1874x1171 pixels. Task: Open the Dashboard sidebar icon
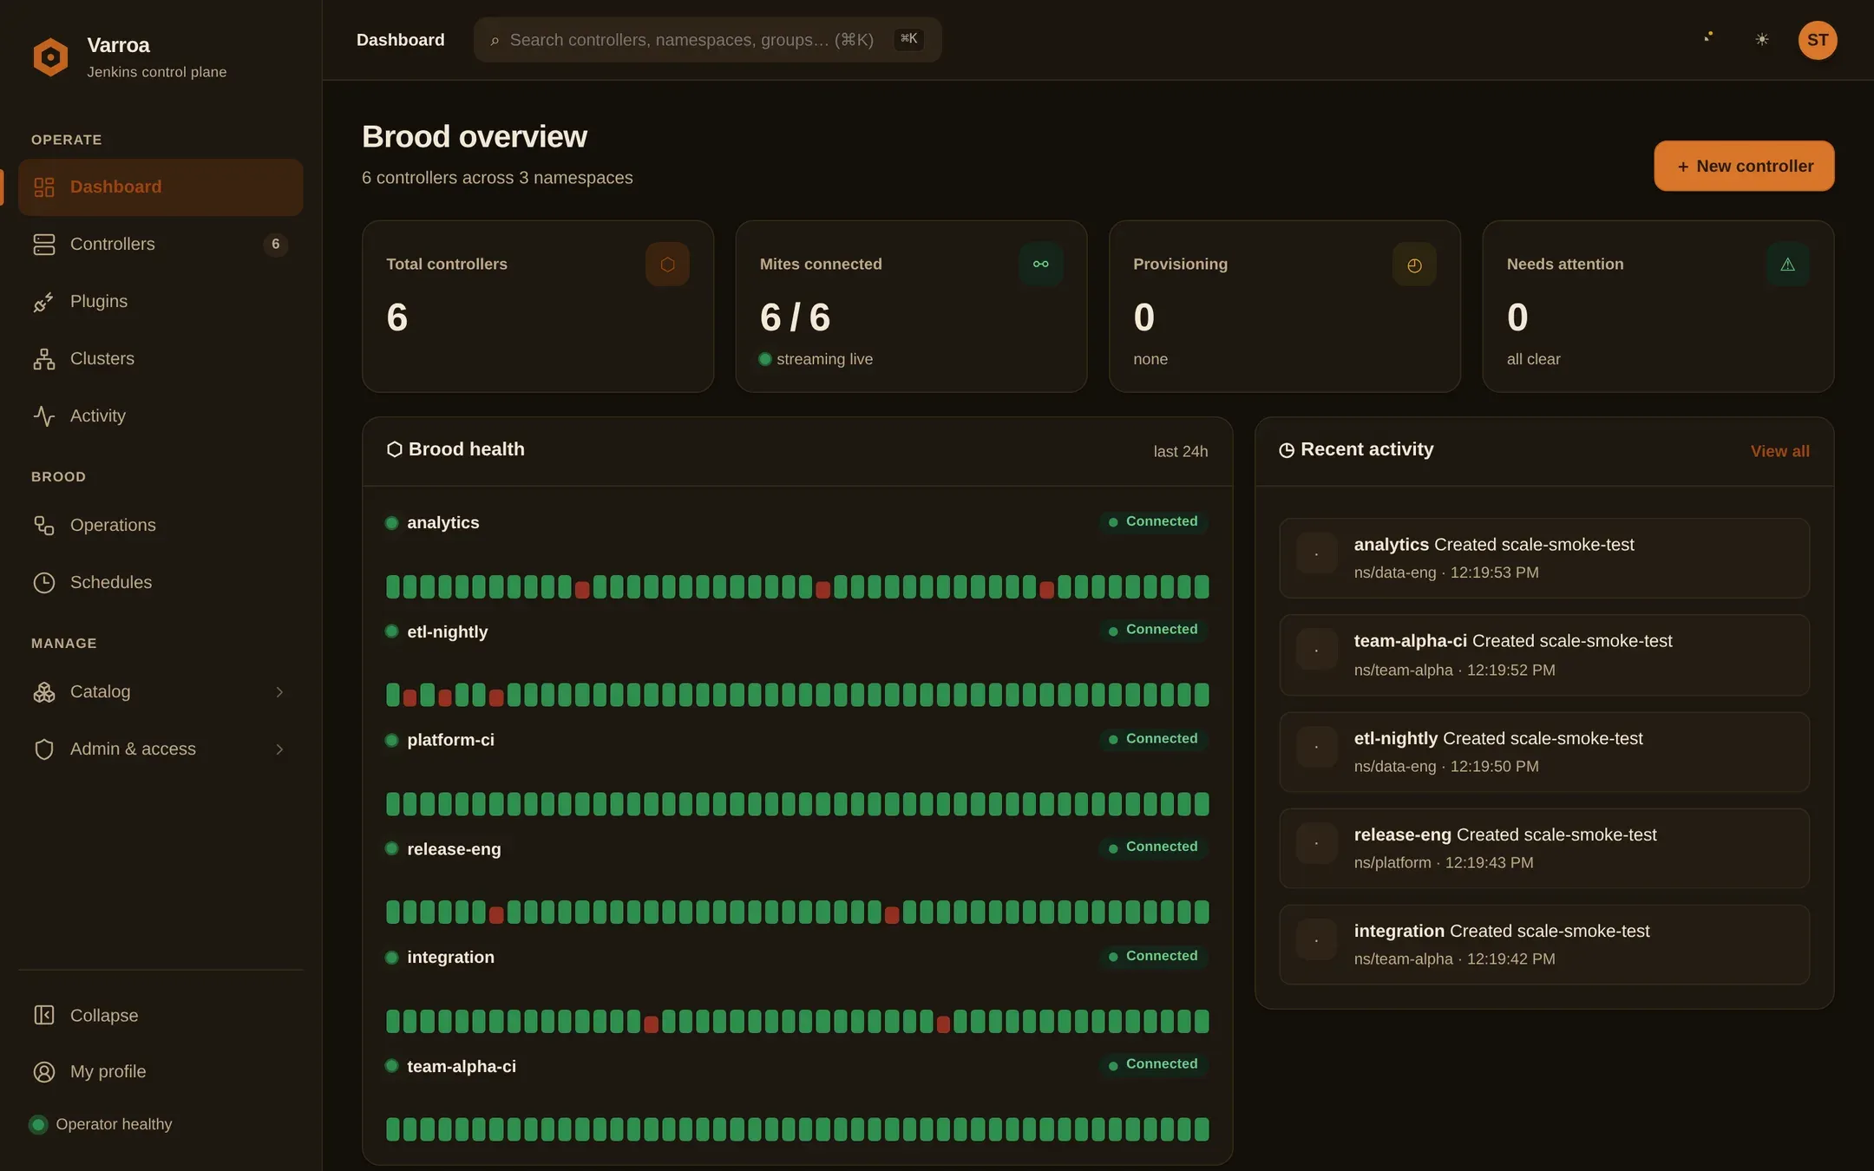(x=44, y=187)
